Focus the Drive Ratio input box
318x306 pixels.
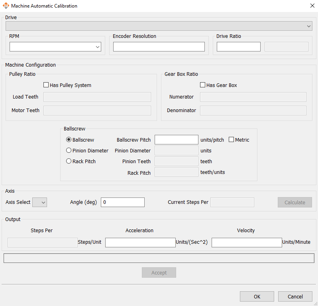238,47
